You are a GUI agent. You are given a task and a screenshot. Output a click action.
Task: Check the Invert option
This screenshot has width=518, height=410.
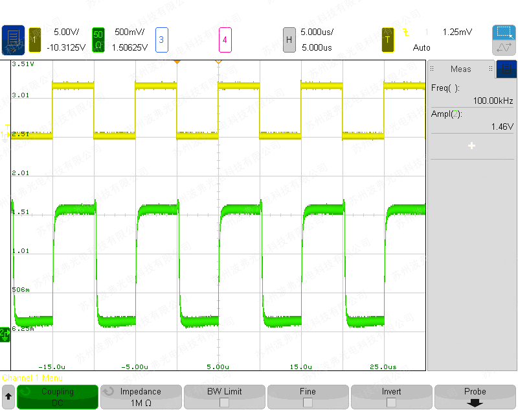click(x=391, y=402)
